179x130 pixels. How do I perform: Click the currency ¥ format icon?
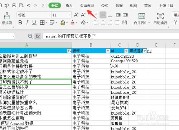[175, 23]
